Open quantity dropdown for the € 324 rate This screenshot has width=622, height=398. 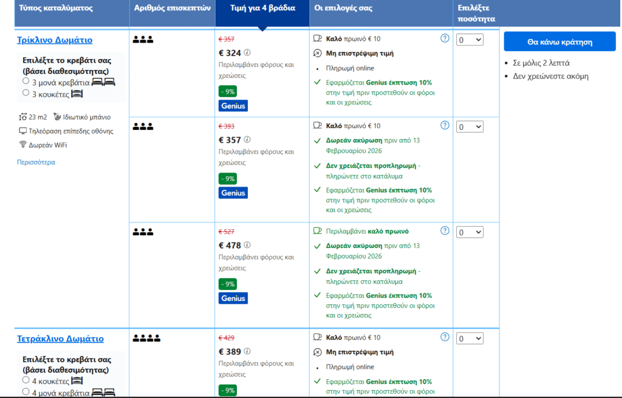point(470,39)
